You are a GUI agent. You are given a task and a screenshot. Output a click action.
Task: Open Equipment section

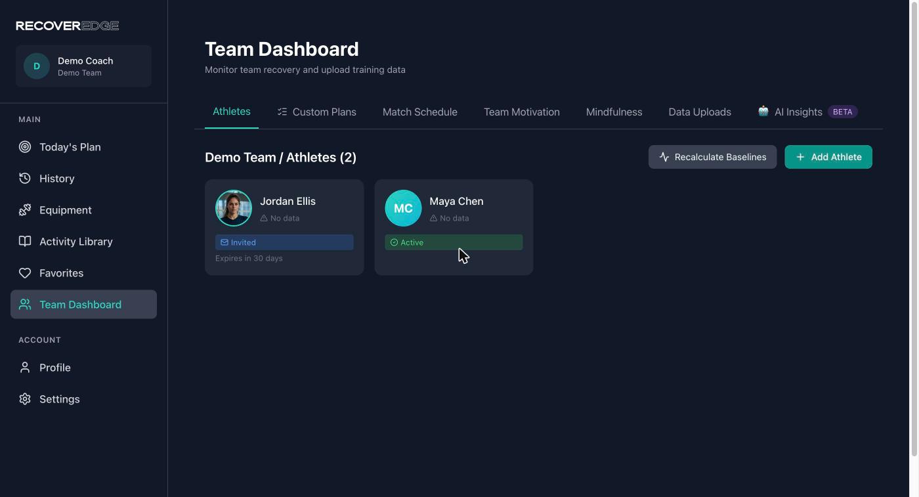83,210
